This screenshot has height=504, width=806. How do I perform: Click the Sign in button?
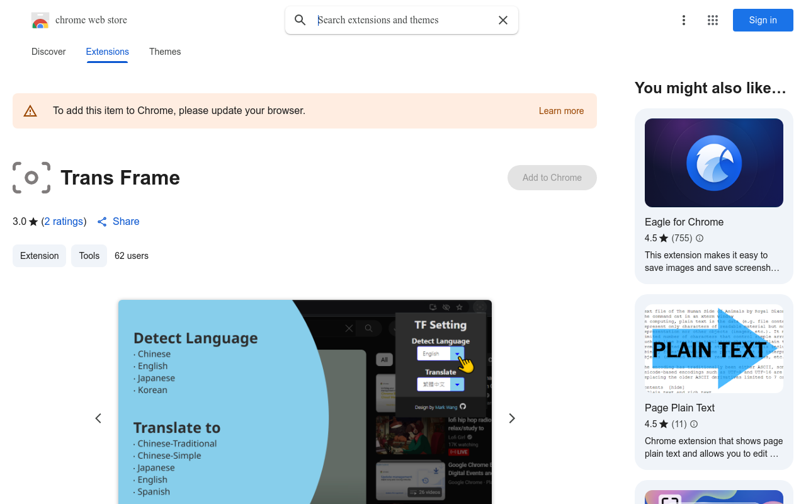pos(763,20)
